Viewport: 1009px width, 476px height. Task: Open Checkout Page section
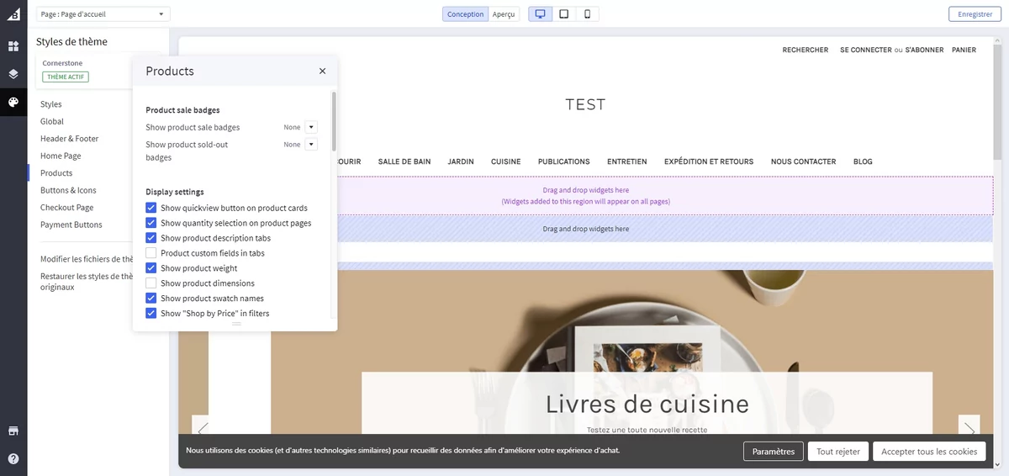point(67,208)
